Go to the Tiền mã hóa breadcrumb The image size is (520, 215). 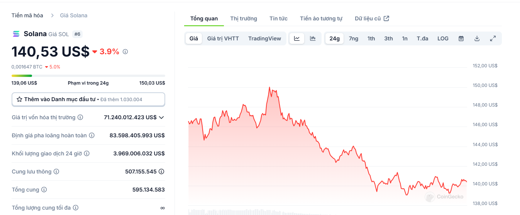coord(27,15)
